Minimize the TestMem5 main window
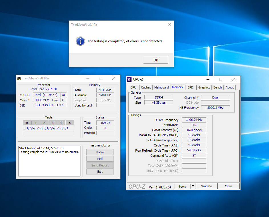This screenshot has height=217, width=269. coord(88,78)
